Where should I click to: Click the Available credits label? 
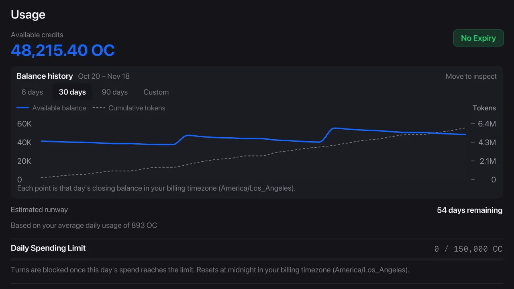tap(37, 35)
